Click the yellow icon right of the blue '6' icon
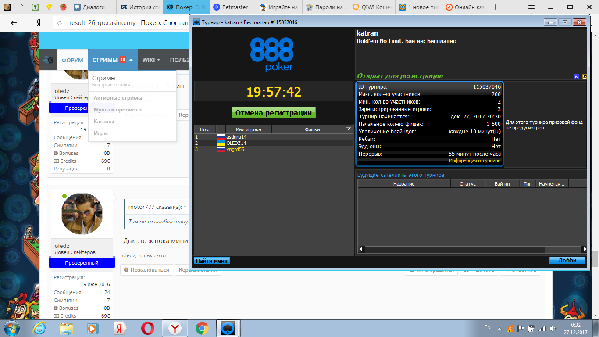The height and width of the screenshot is (337, 599). 584,77
